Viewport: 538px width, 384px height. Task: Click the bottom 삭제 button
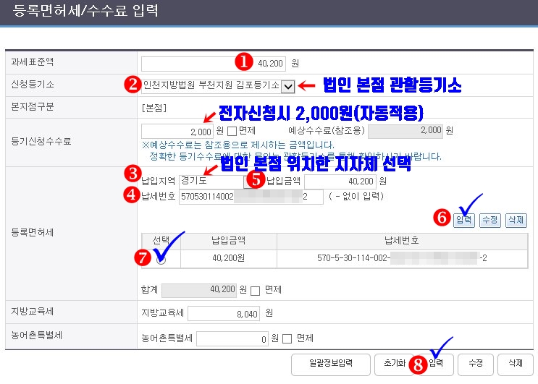click(x=516, y=364)
